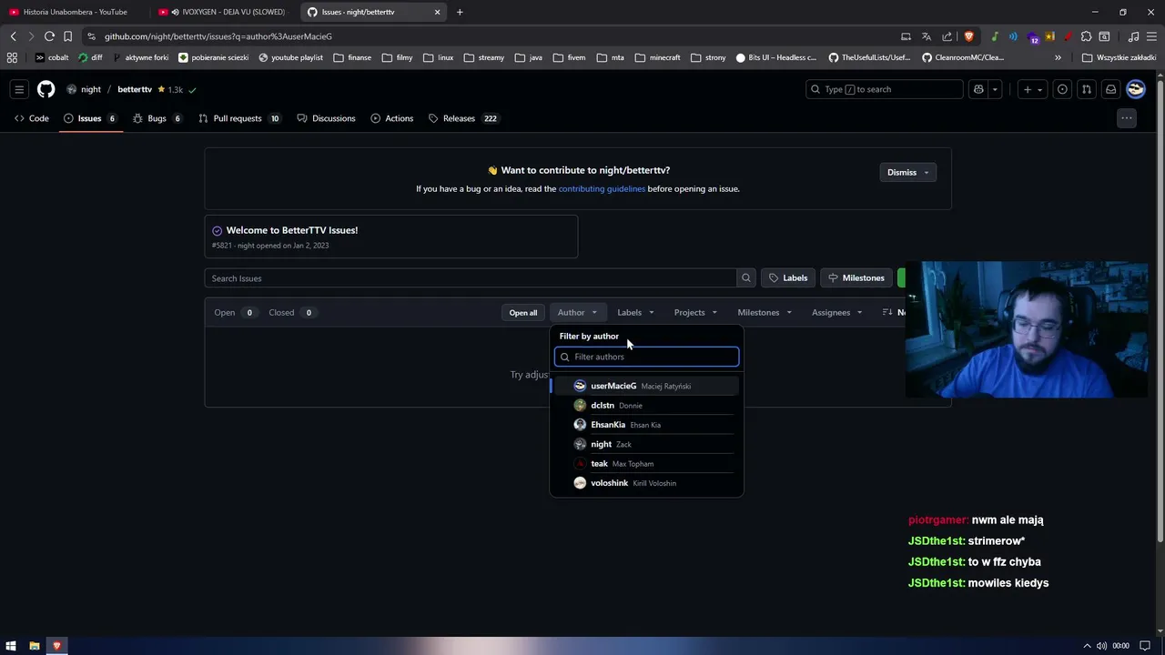1165x655 pixels.
Task: Bookmark this page with bookmark icon
Action: [x=67, y=36]
